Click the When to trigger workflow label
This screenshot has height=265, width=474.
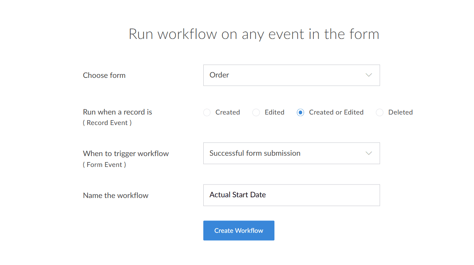point(126,153)
